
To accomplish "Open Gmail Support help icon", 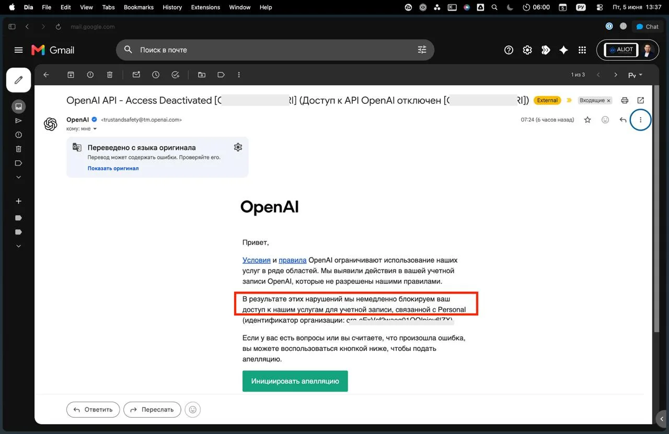I will [x=509, y=50].
